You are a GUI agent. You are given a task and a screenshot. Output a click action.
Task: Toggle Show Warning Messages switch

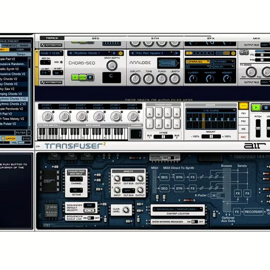(x=194, y=222)
